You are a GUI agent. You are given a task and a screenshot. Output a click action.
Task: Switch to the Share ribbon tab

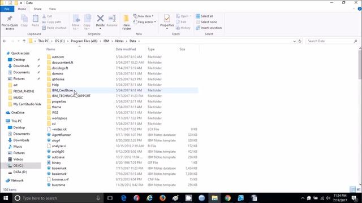coord(37,9)
